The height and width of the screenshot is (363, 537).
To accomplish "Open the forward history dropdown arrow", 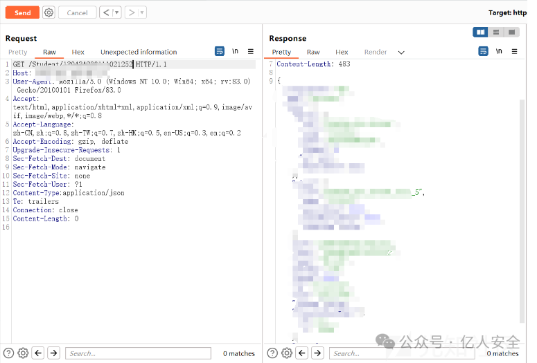I will click(x=141, y=12).
